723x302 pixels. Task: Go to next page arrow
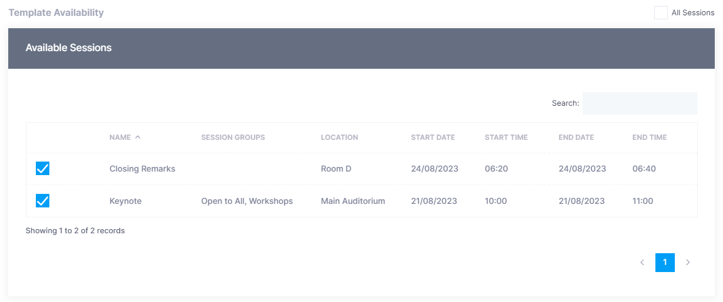(x=688, y=263)
